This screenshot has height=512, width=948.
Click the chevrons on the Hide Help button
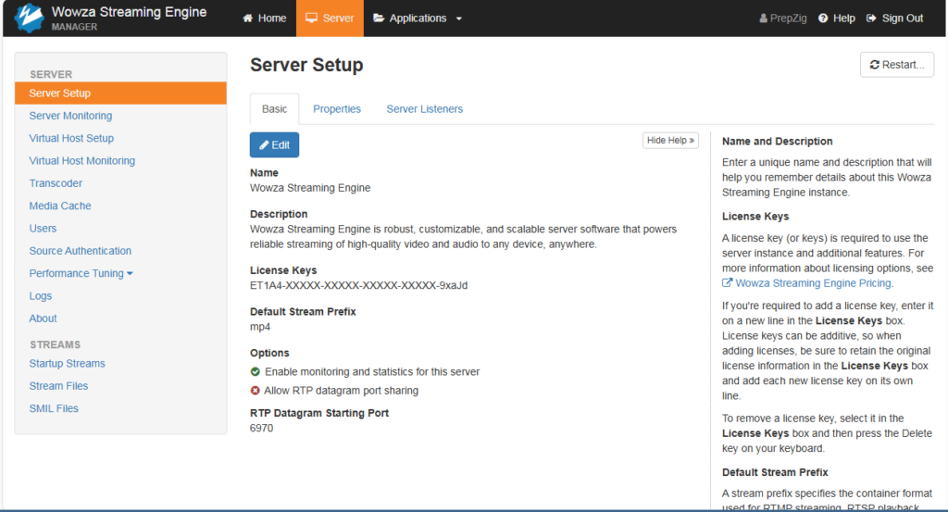coord(692,140)
